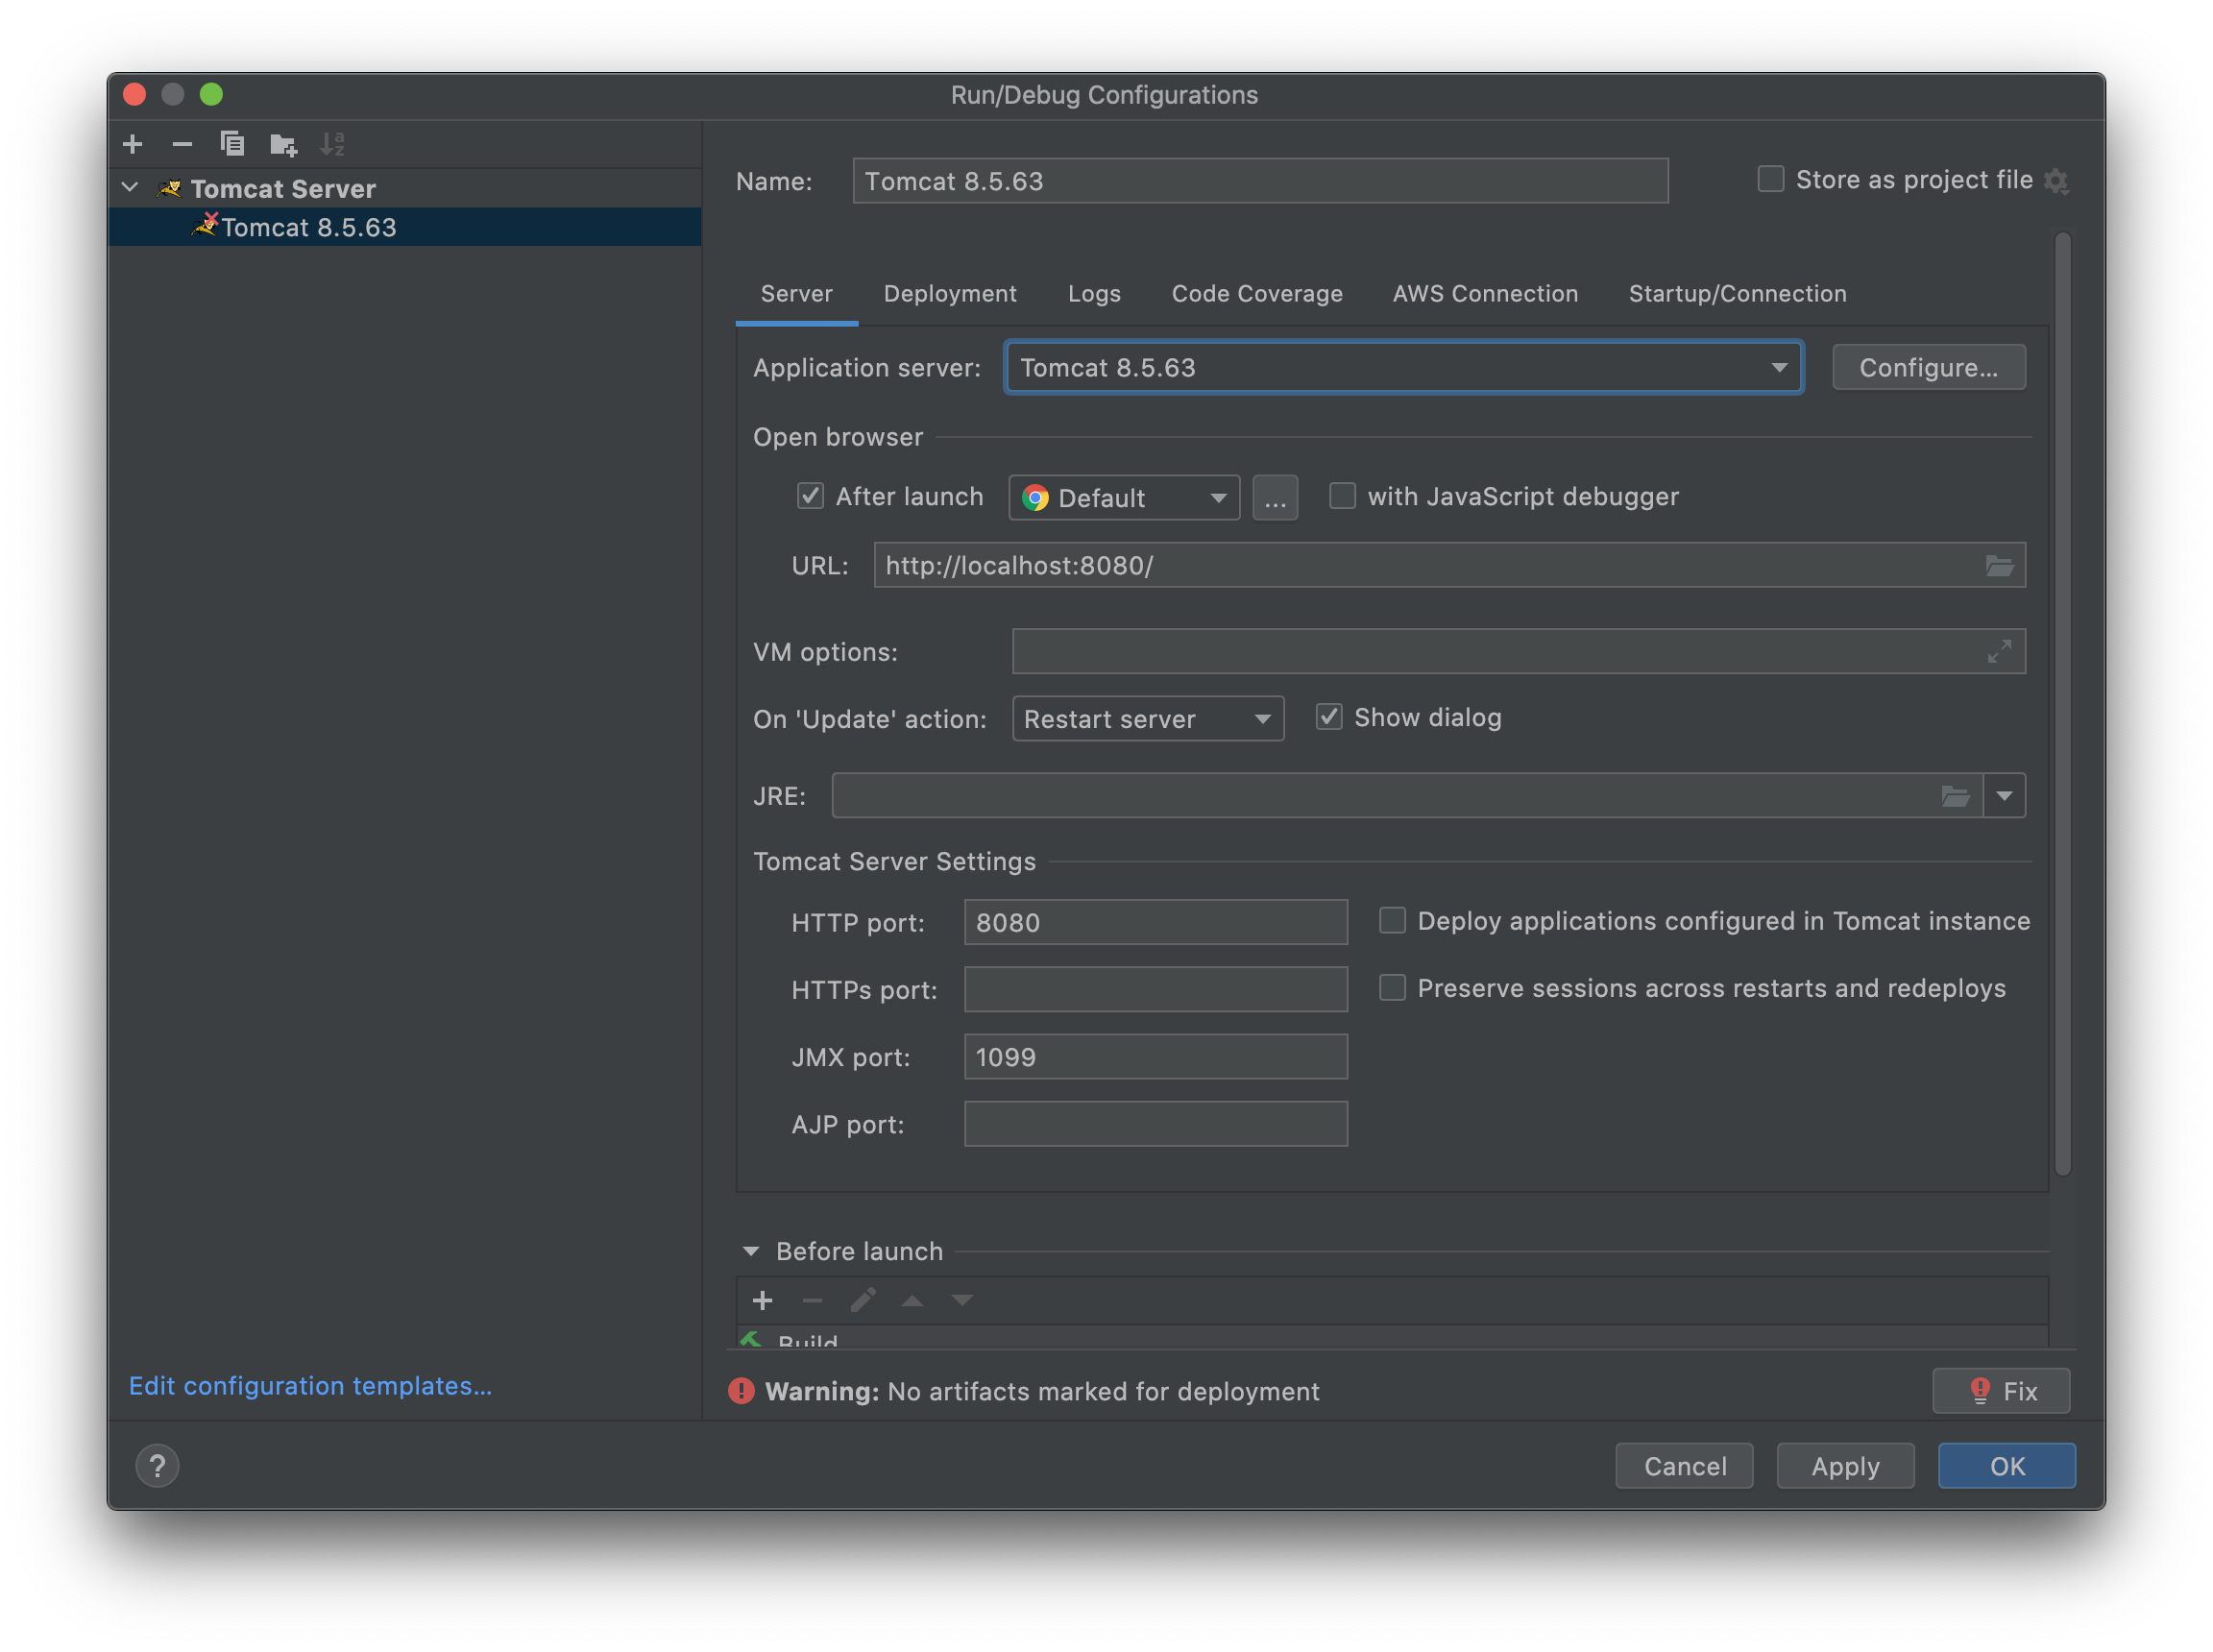
Task: Uncheck the After launch checkbox
Action: [x=810, y=496]
